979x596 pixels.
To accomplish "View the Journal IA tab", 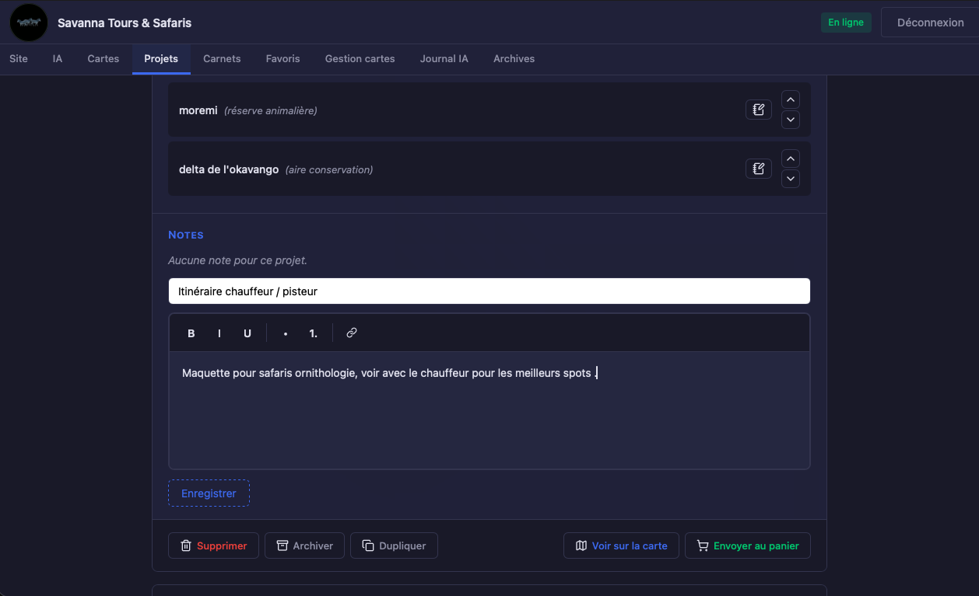I will click(x=444, y=58).
